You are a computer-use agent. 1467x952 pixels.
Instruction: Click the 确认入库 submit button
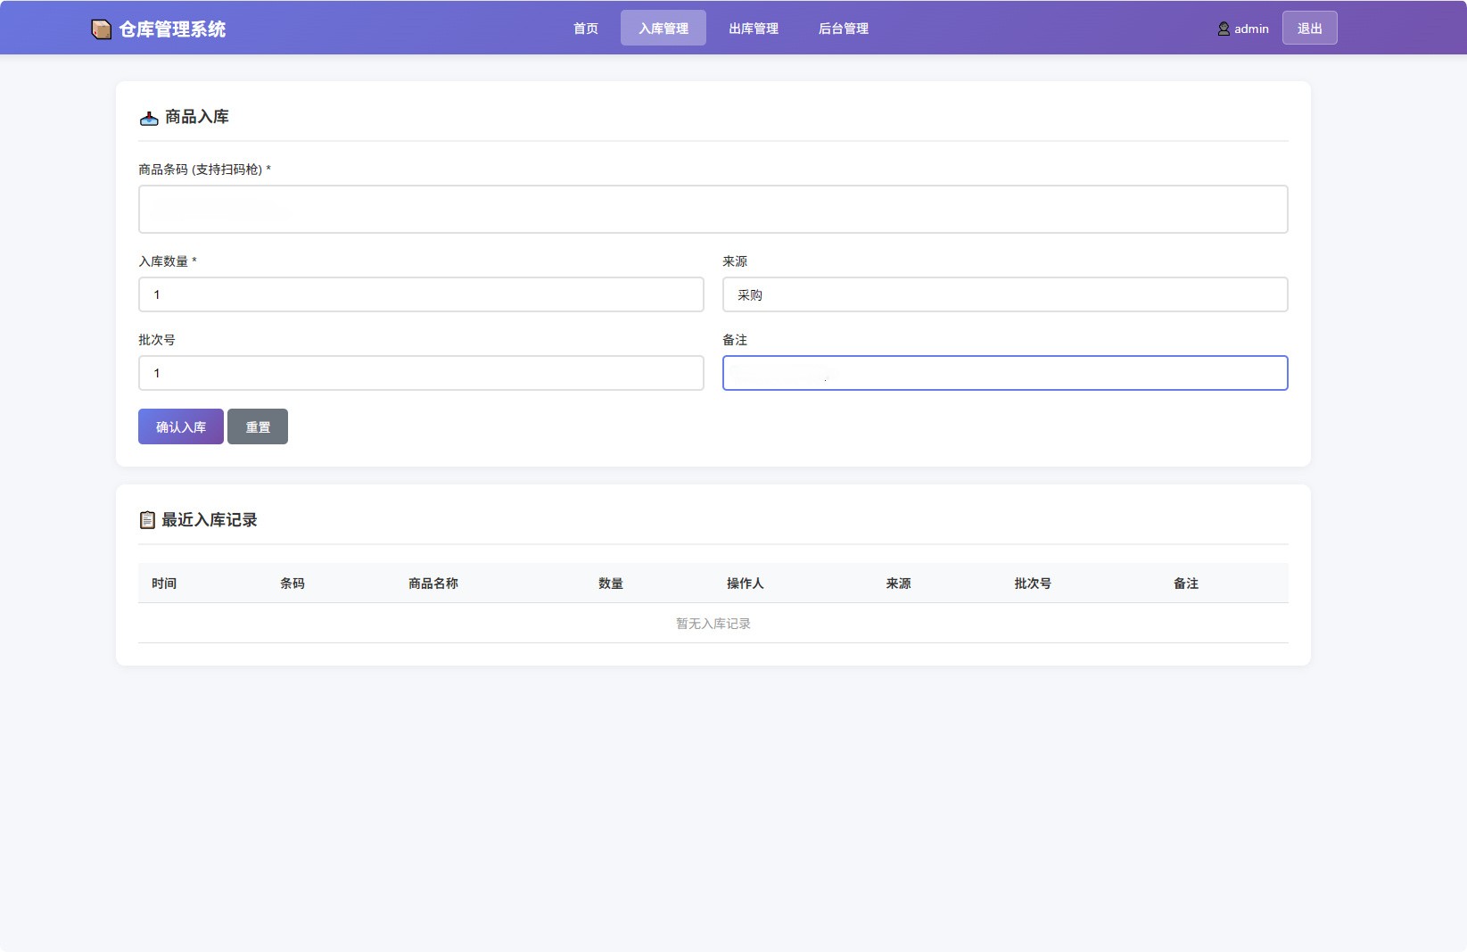(x=181, y=426)
